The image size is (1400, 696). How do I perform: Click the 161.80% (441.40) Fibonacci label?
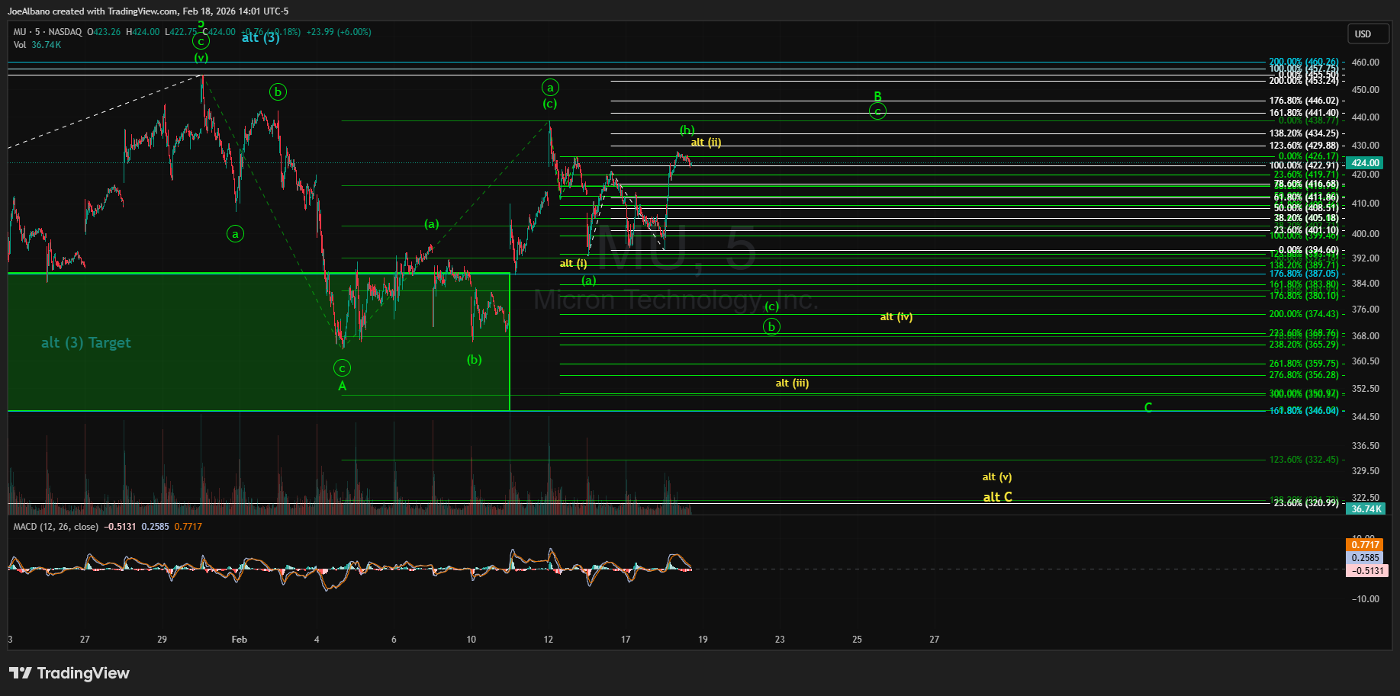point(1304,113)
